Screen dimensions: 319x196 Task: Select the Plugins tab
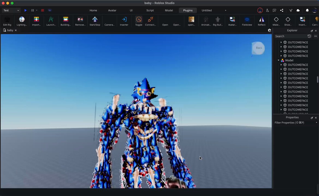coord(188,10)
